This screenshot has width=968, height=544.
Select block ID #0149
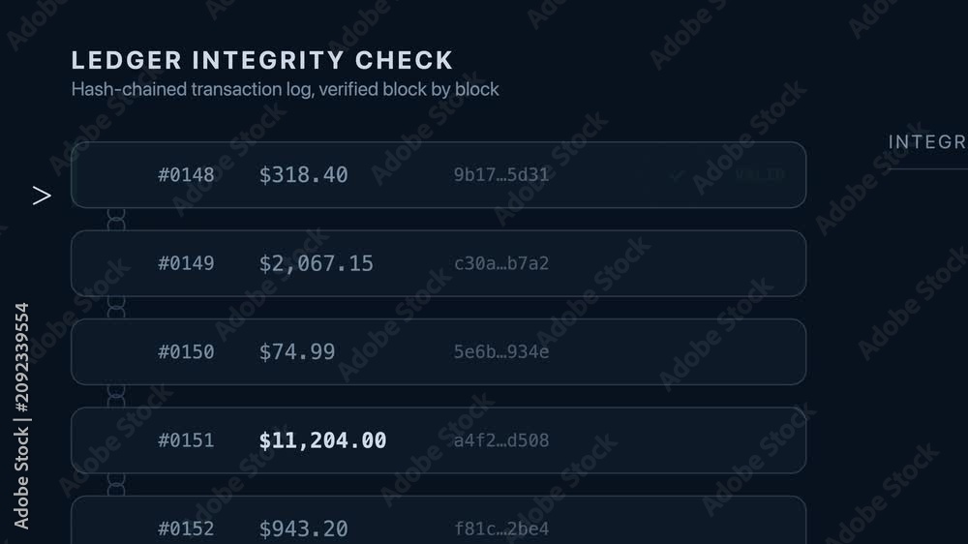186,263
